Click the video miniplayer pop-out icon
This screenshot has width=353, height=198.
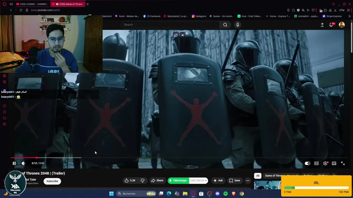[176, 35]
